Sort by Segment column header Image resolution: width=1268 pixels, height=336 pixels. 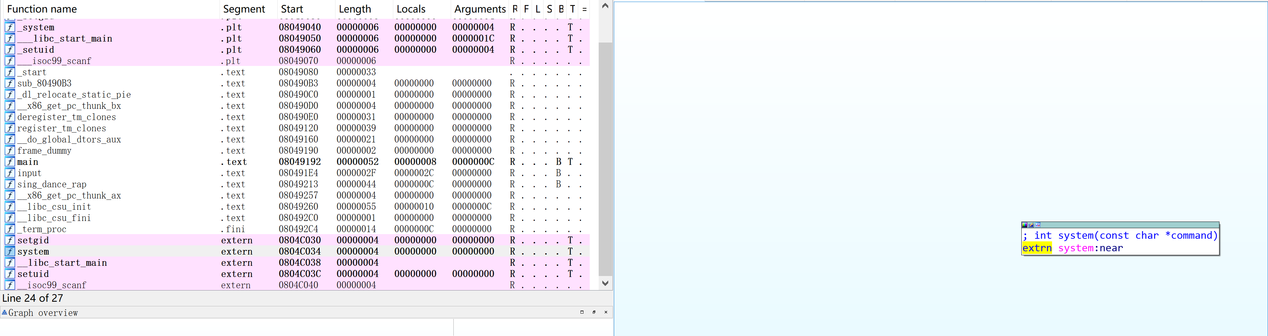pos(248,9)
